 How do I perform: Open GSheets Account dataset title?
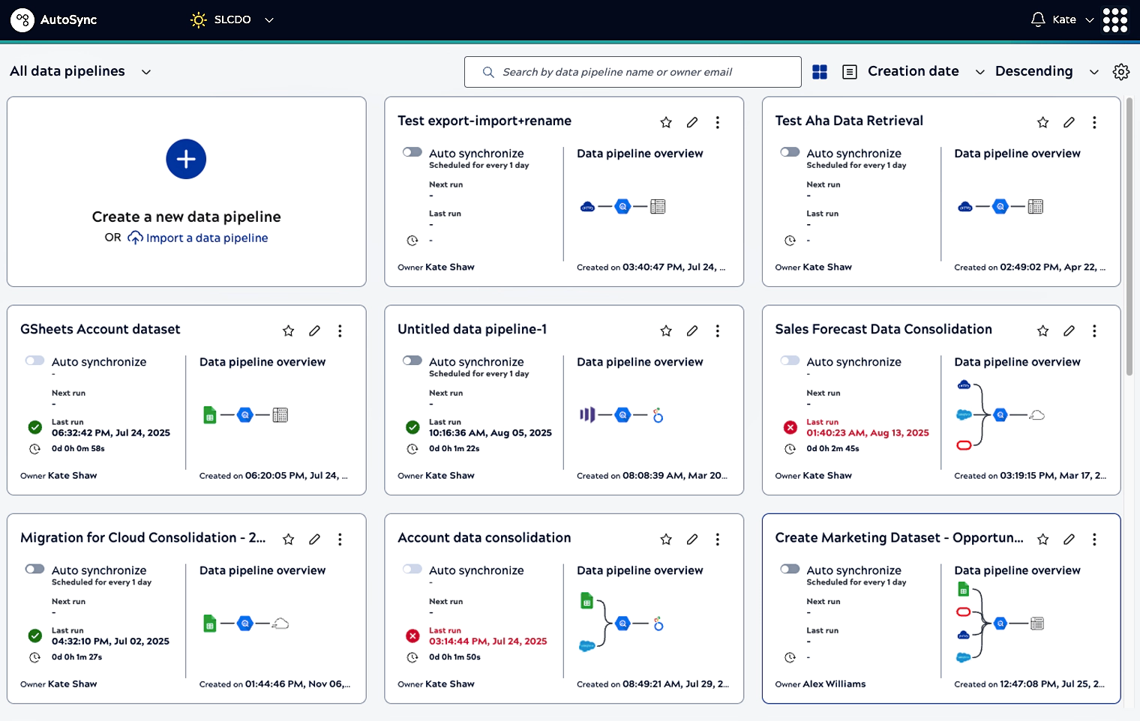pyautogui.click(x=100, y=329)
